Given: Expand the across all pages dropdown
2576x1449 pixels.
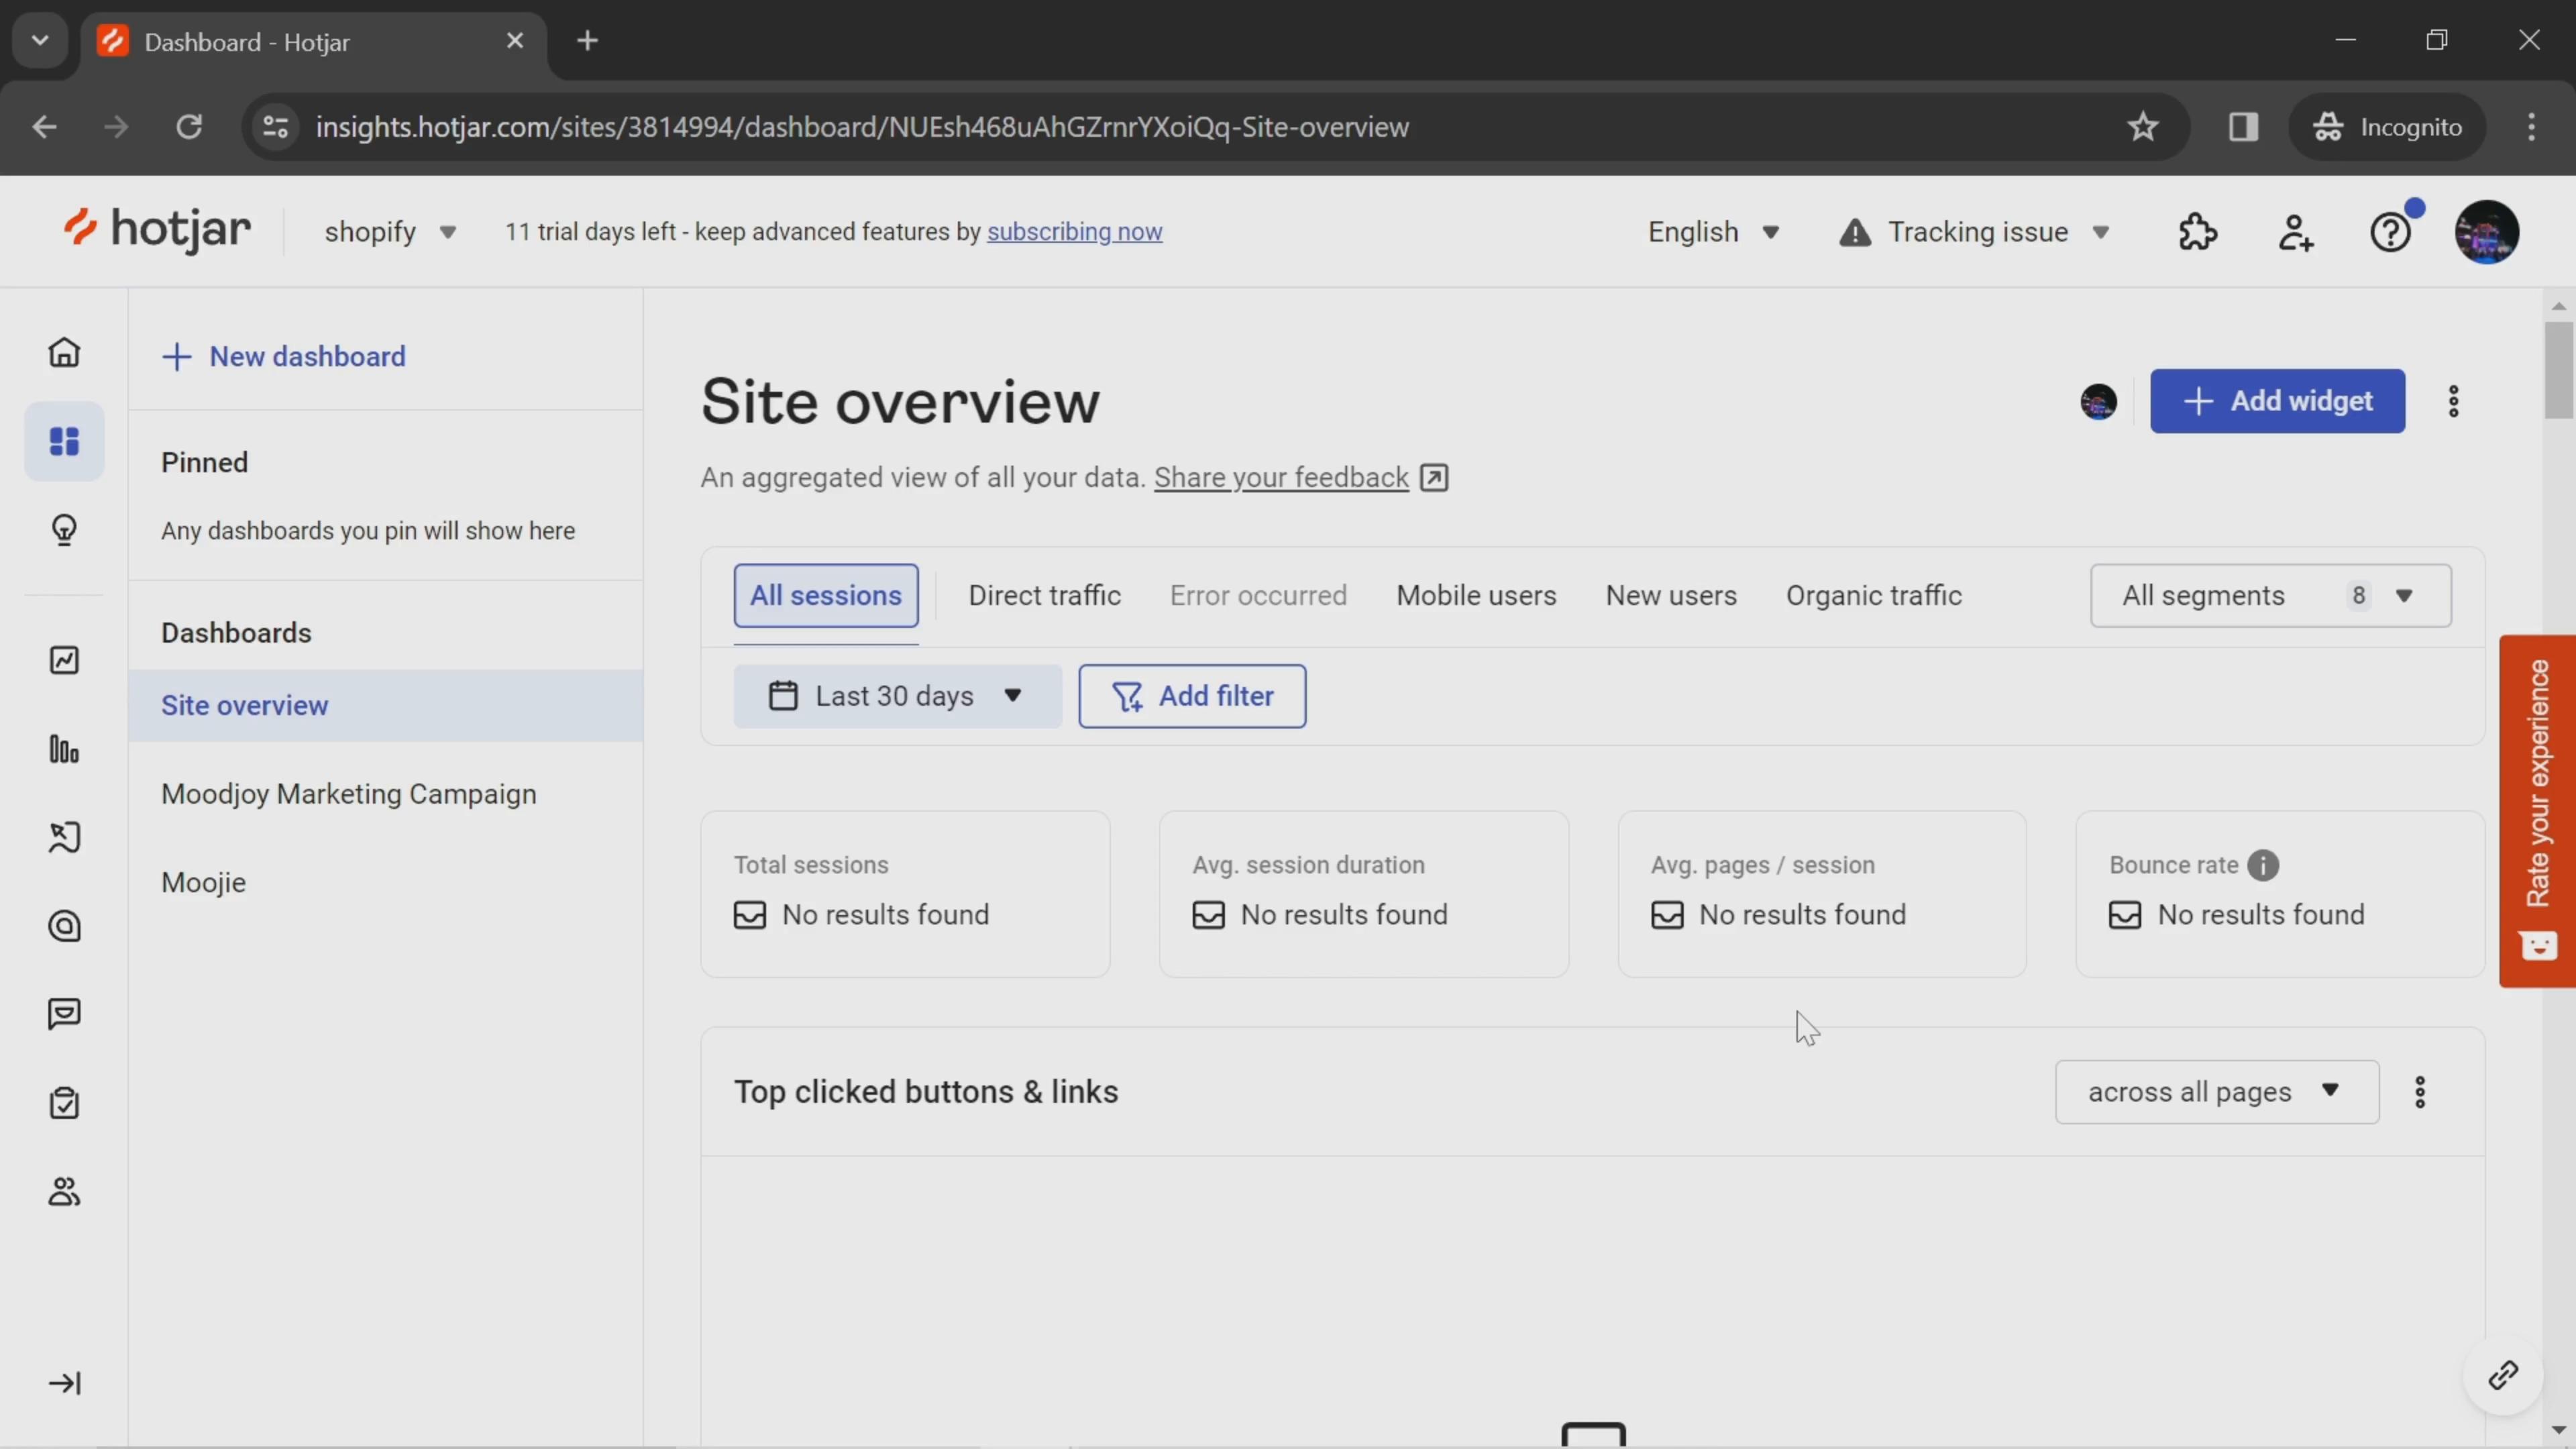Looking at the screenshot, I should 2217,1091.
